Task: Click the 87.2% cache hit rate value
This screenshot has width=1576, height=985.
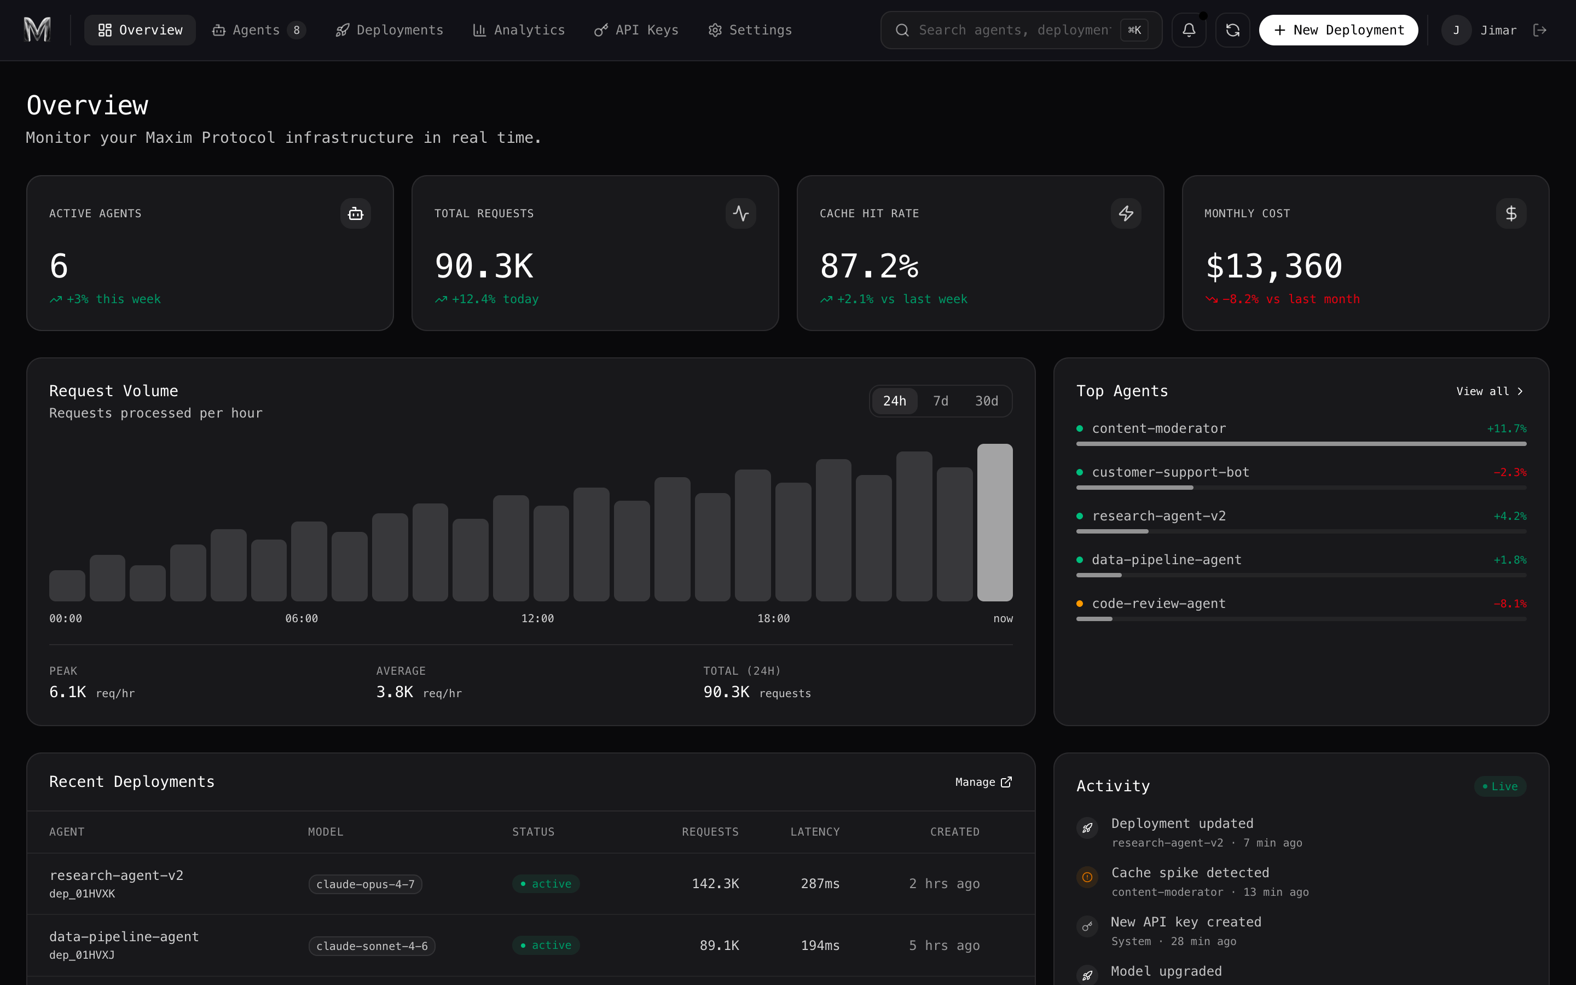Action: coord(869,266)
